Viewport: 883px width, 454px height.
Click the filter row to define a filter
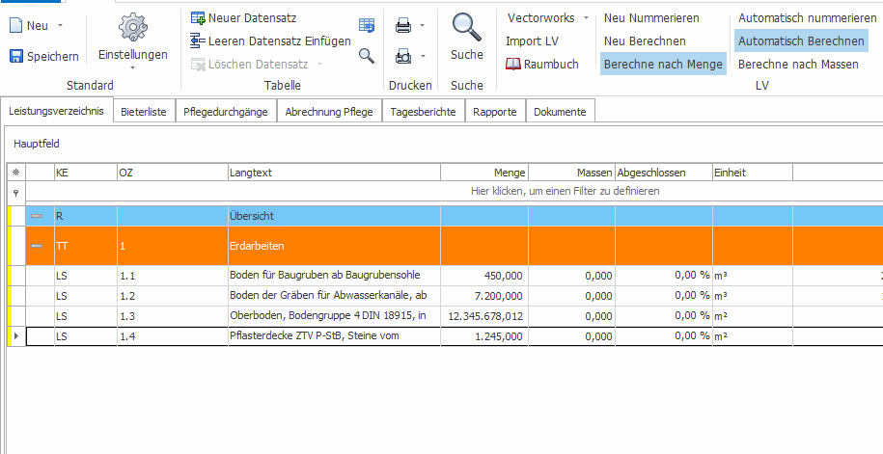pyautogui.click(x=565, y=191)
